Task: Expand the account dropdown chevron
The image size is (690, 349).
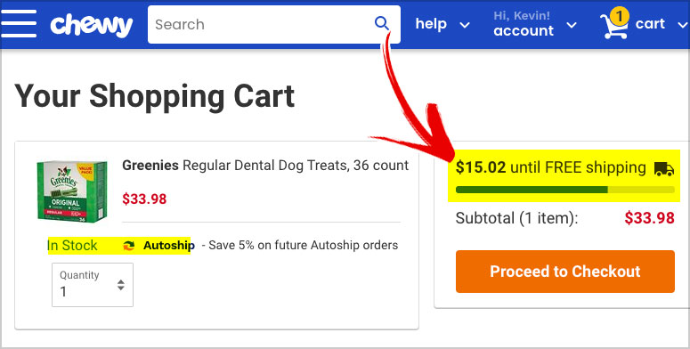Action: pos(572,25)
